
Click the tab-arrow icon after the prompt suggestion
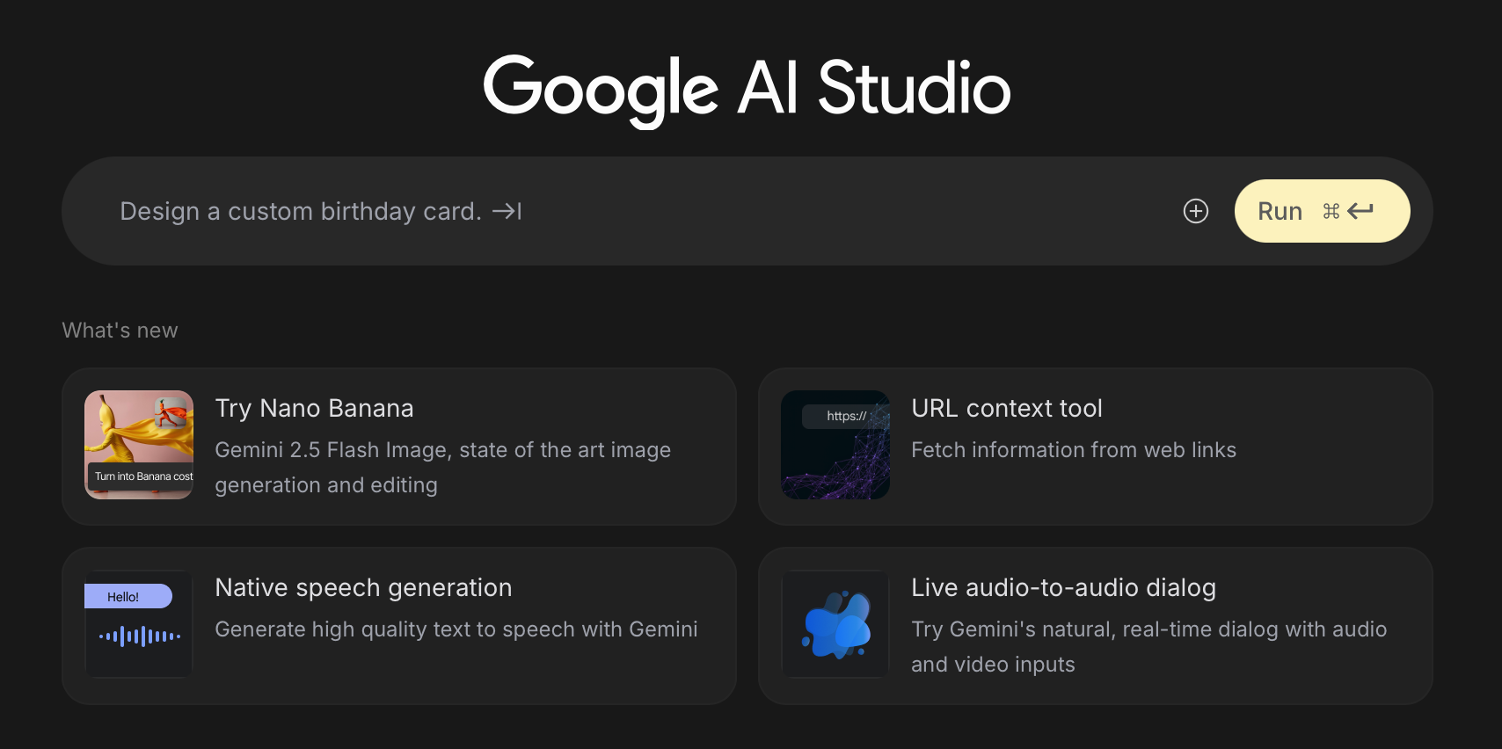507,211
